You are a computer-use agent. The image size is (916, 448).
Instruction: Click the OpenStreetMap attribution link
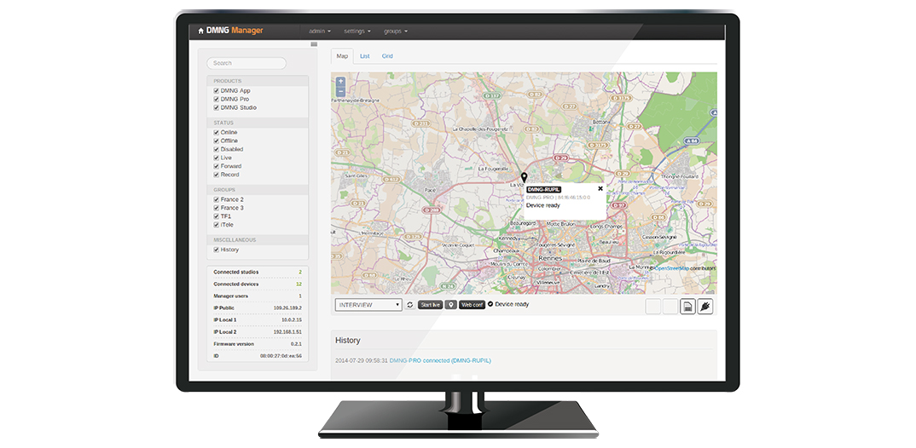pos(672,268)
